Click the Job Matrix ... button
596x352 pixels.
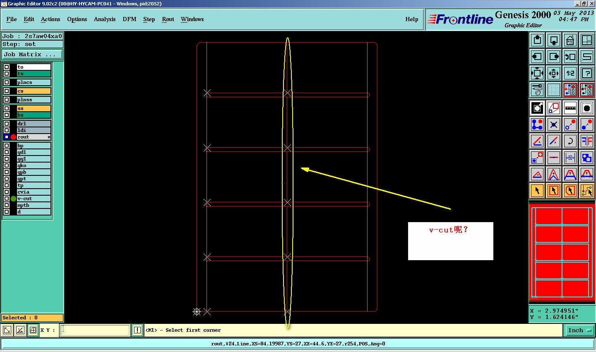click(x=32, y=54)
